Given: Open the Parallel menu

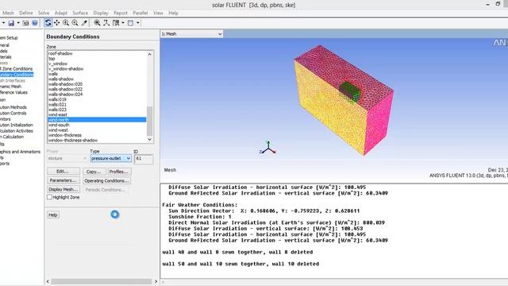Looking at the screenshot, I should (140, 13).
